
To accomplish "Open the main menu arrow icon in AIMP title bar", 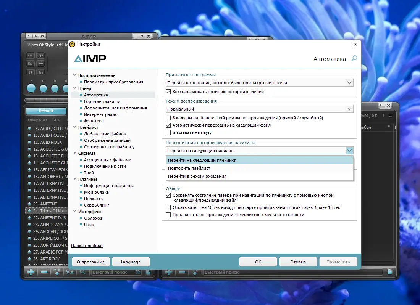I will pos(29,35).
